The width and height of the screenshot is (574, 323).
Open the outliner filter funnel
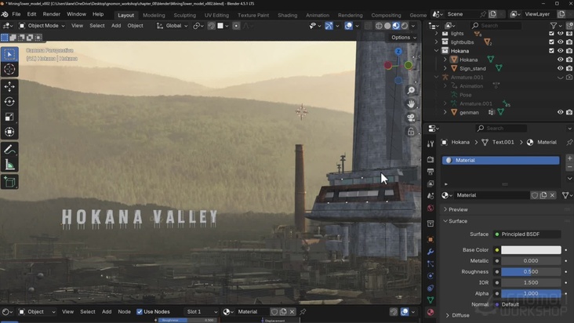[554, 26]
